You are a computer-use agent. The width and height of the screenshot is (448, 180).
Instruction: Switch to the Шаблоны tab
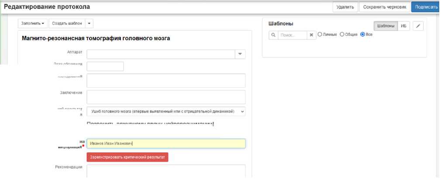point(386,26)
